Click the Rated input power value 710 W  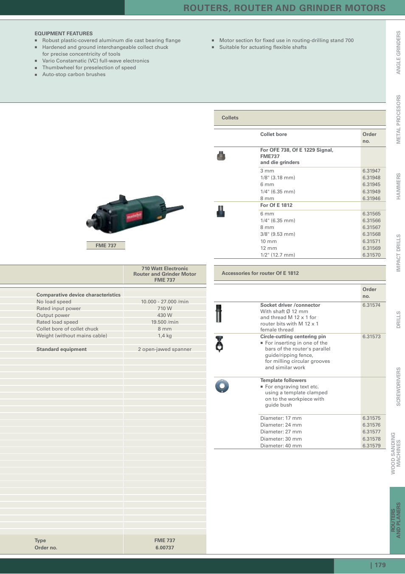click(x=165, y=308)
